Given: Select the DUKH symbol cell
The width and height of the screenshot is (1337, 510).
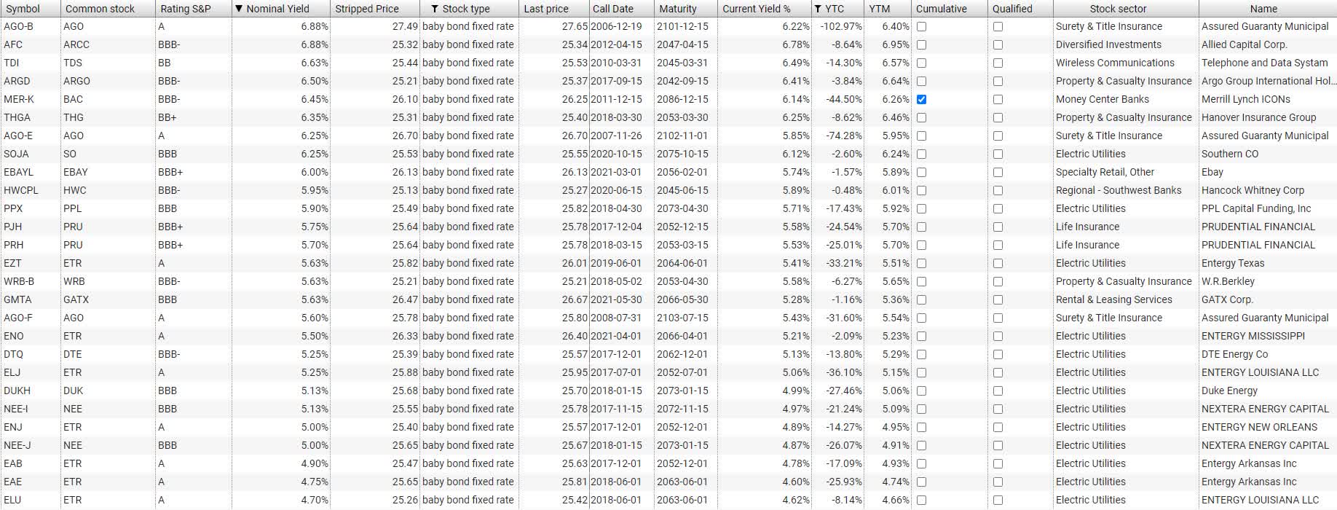Looking at the screenshot, I should pyautogui.click(x=30, y=391).
